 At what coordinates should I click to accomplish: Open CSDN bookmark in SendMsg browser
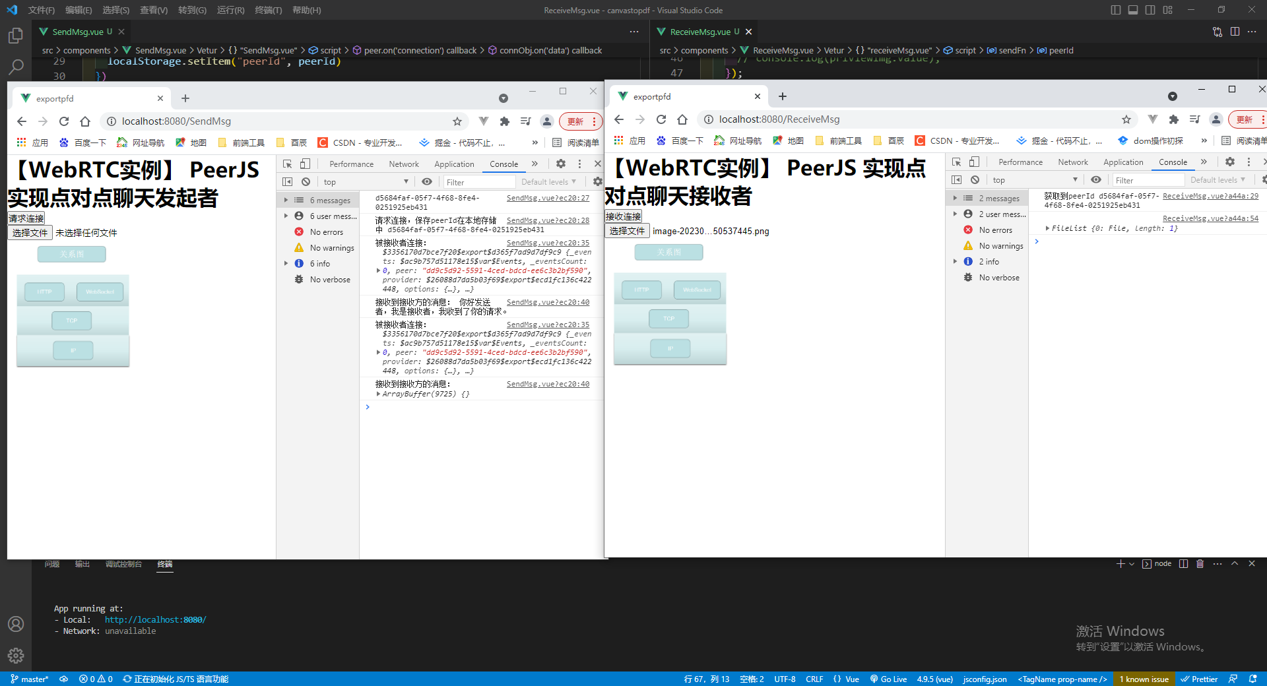[x=360, y=142]
